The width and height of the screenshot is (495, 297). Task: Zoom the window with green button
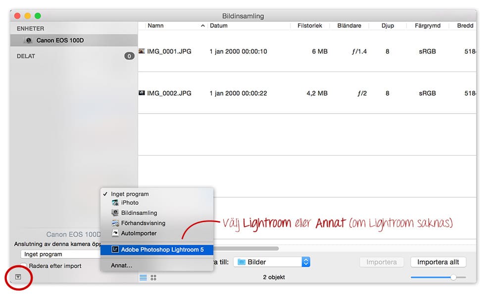point(38,16)
